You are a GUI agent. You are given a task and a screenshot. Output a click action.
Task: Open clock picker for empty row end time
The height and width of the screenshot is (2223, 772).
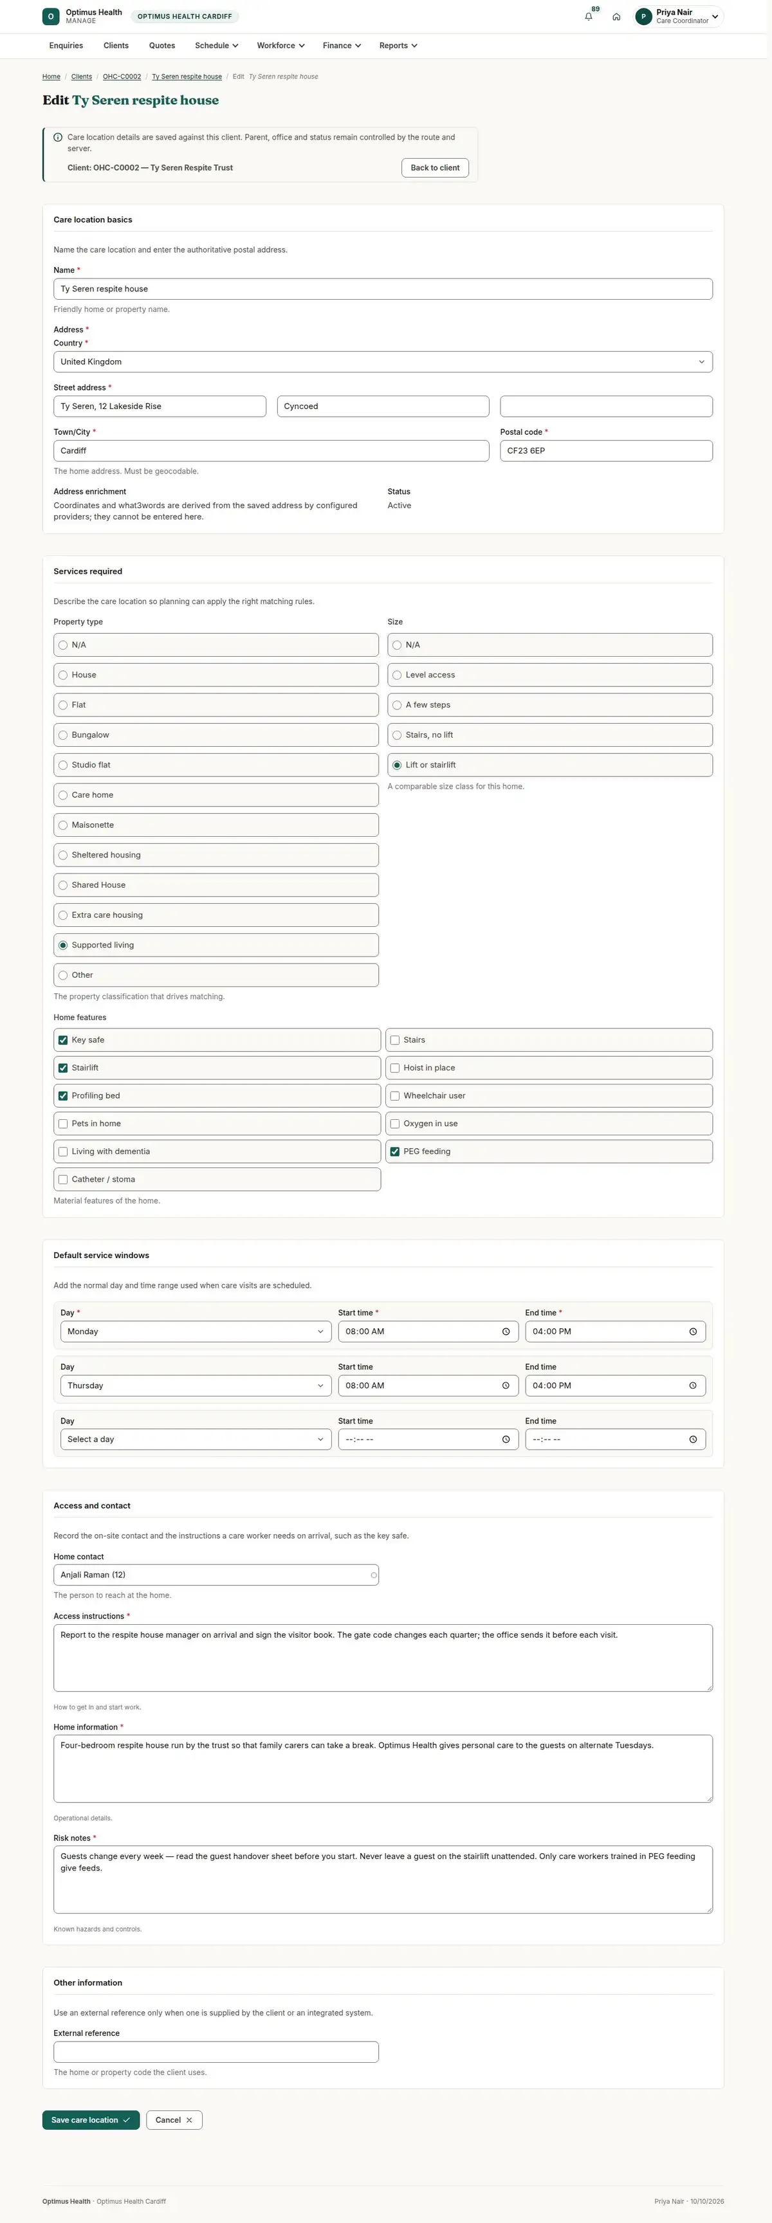tap(694, 1440)
